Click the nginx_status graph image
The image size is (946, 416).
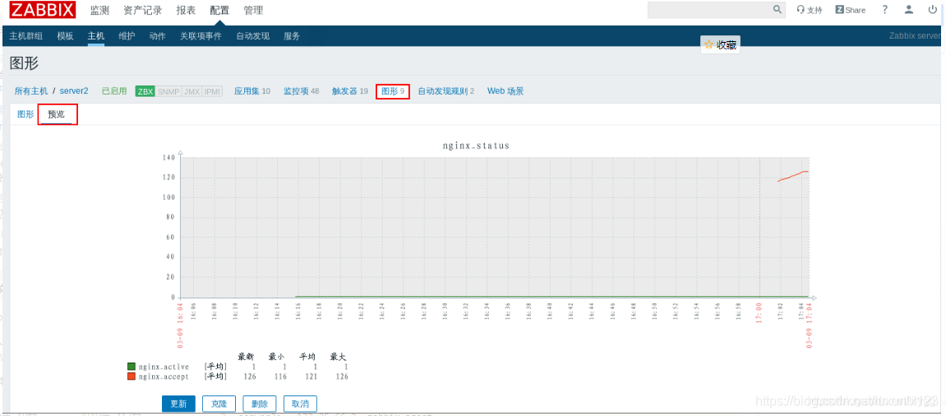pos(475,261)
